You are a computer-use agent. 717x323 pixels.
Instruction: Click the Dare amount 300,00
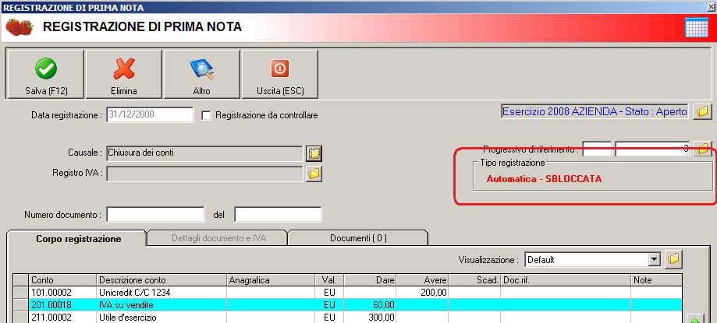(370, 317)
